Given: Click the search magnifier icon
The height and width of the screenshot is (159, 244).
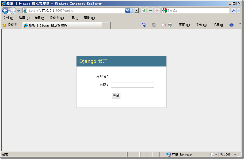Looking at the screenshot, I should (x=234, y=10).
